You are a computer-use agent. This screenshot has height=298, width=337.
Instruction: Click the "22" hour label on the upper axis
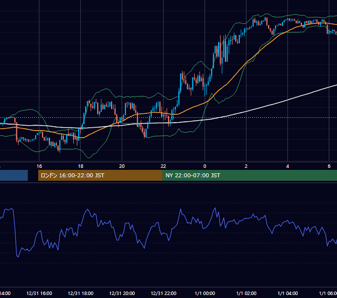point(164,166)
